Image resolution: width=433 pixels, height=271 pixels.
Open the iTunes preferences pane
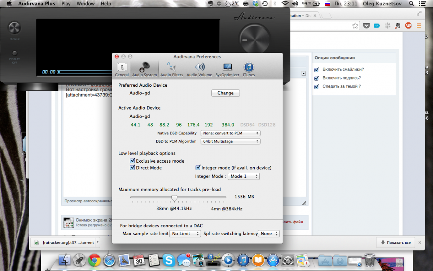[249, 69]
